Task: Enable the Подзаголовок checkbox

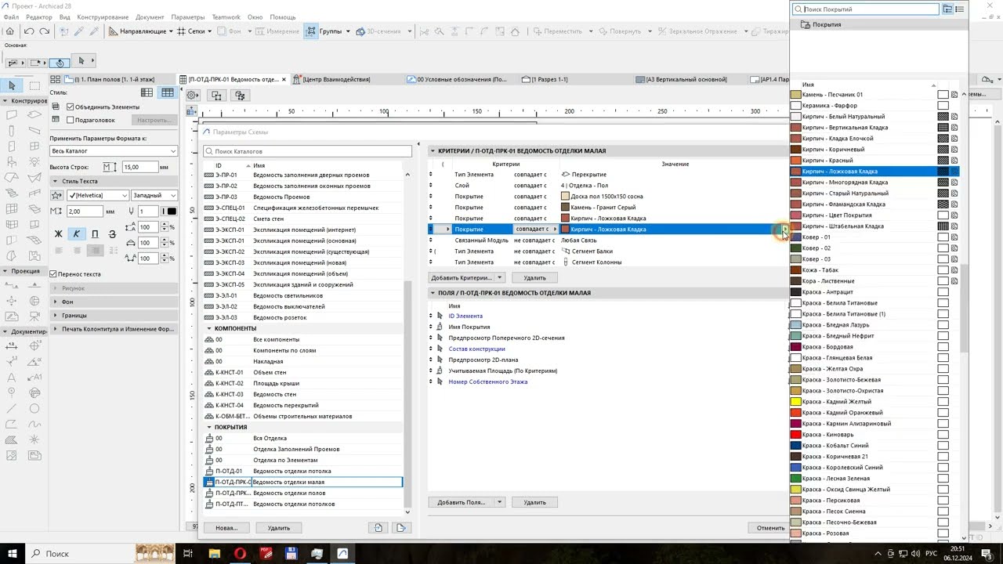Action: tap(71, 120)
